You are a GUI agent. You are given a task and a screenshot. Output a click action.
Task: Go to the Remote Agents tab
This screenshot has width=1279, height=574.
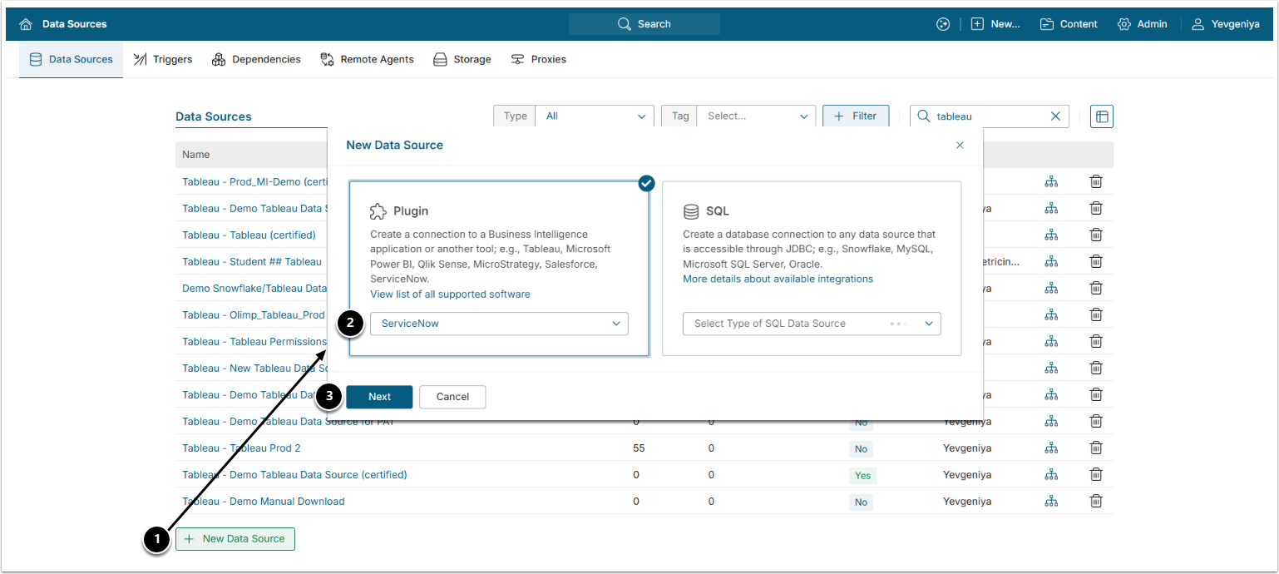point(367,59)
